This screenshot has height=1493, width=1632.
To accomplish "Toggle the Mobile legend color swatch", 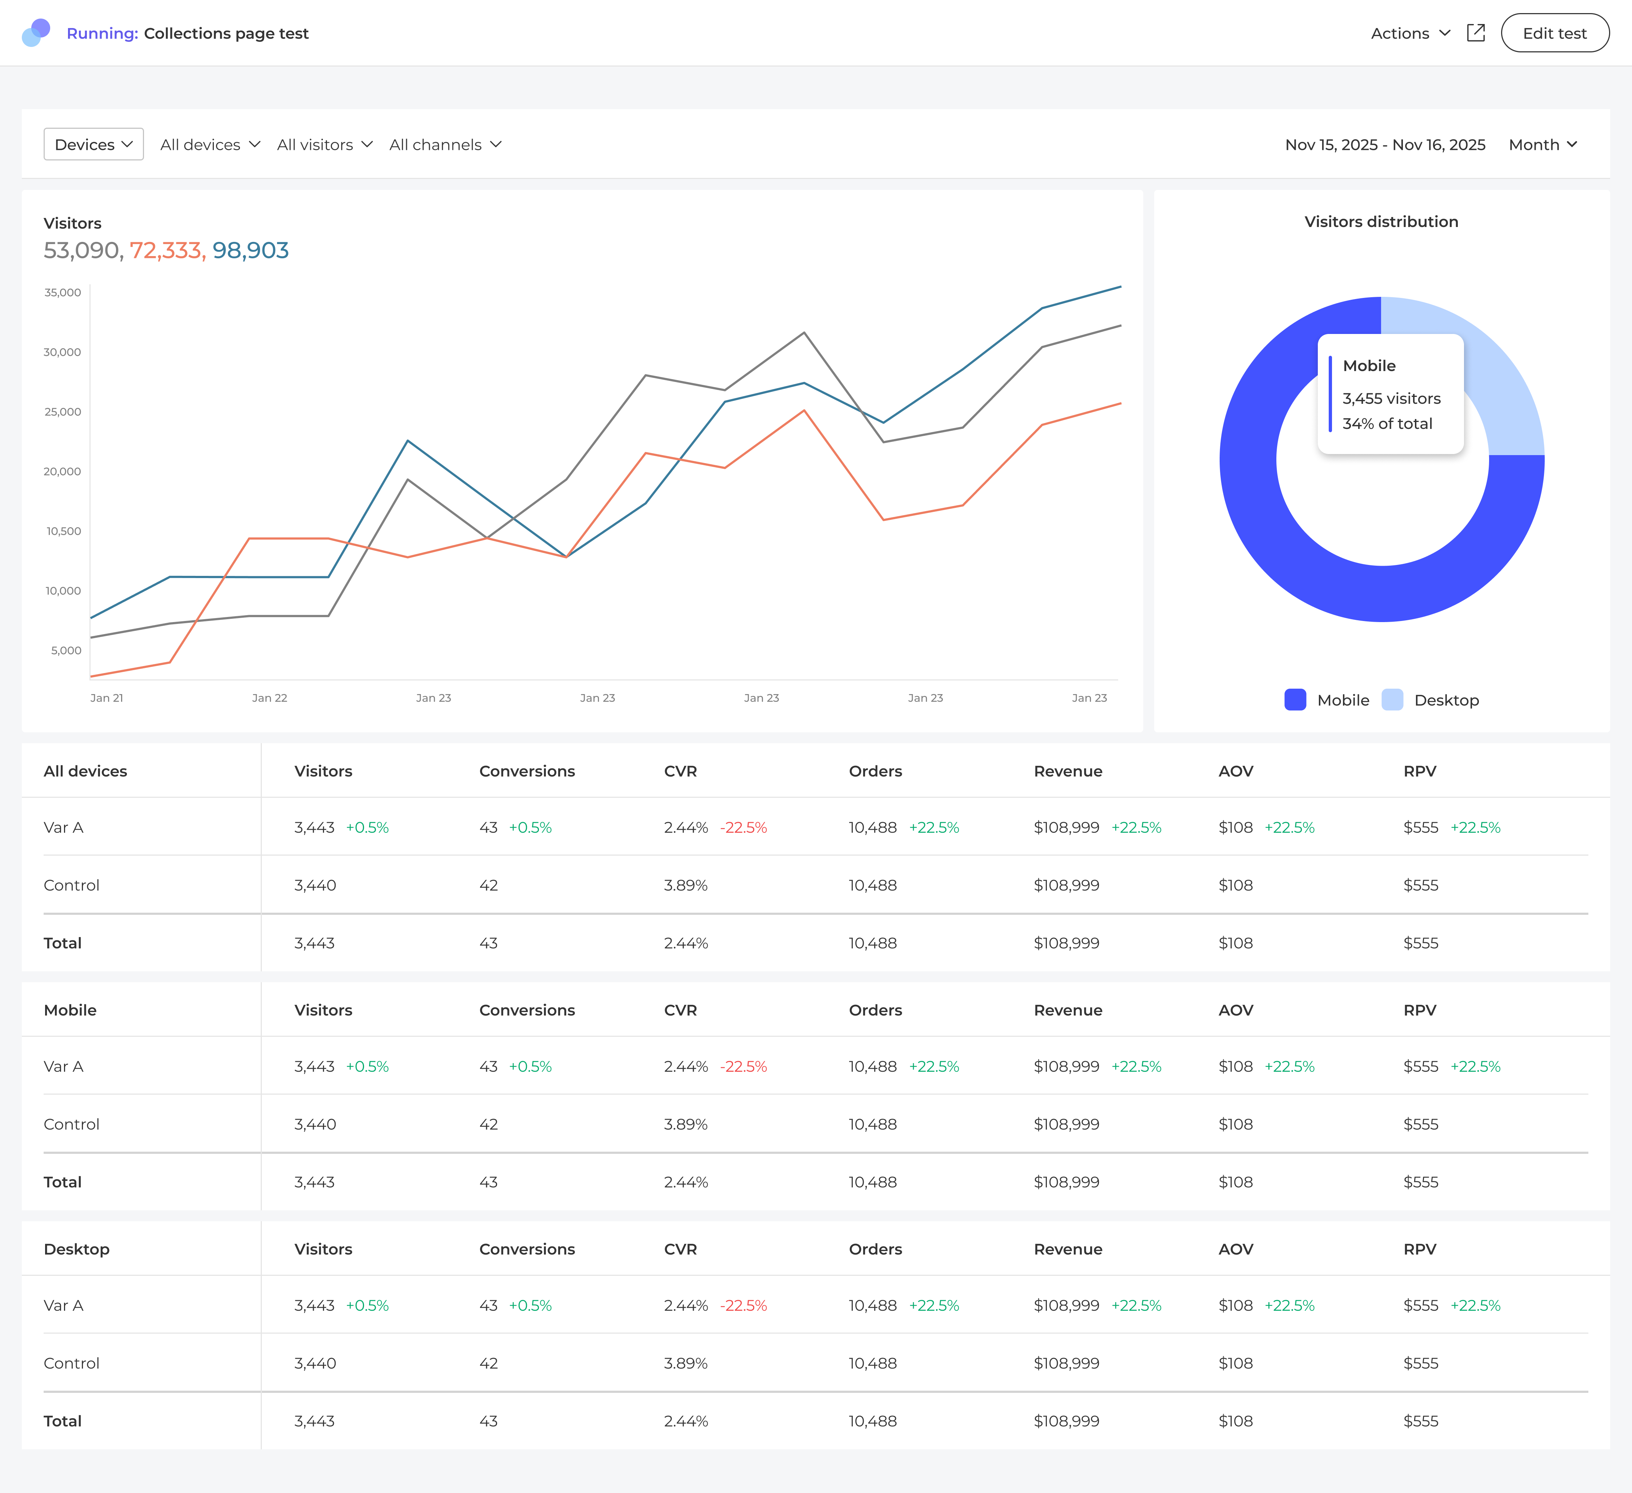I will pos(1295,700).
